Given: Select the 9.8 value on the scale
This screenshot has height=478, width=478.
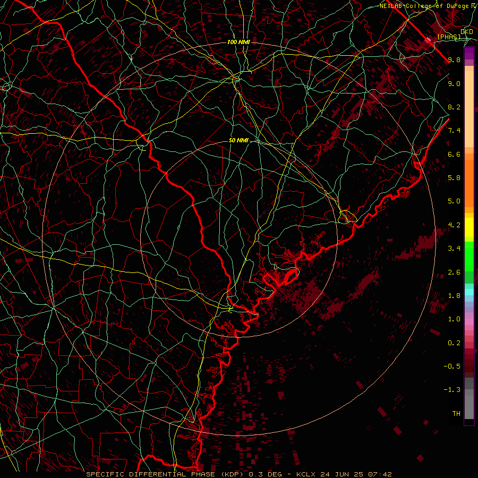Looking at the screenshot, I should [454, 59].
